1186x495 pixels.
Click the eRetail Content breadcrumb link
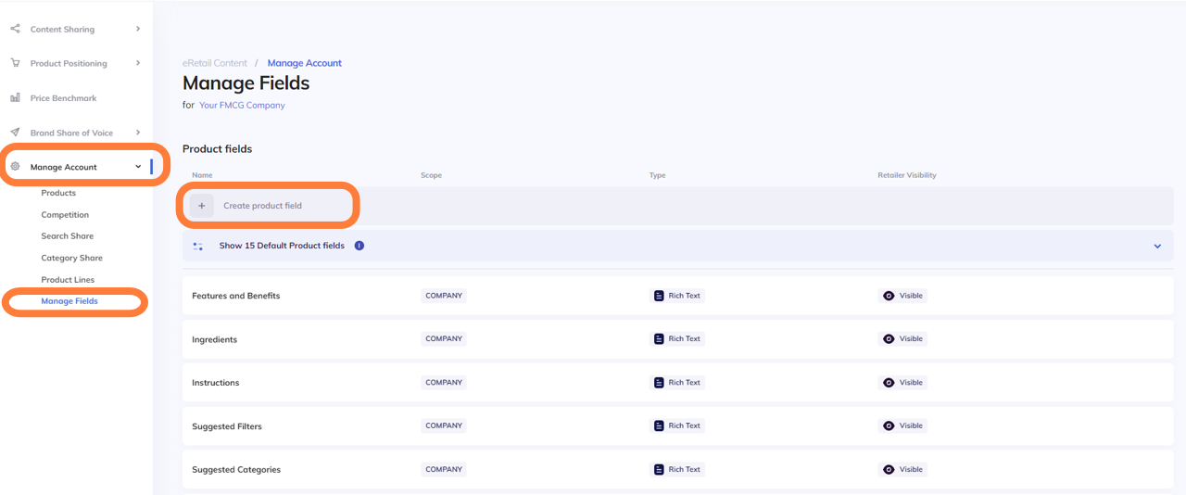pyautogui.click(x=215, y=63)
